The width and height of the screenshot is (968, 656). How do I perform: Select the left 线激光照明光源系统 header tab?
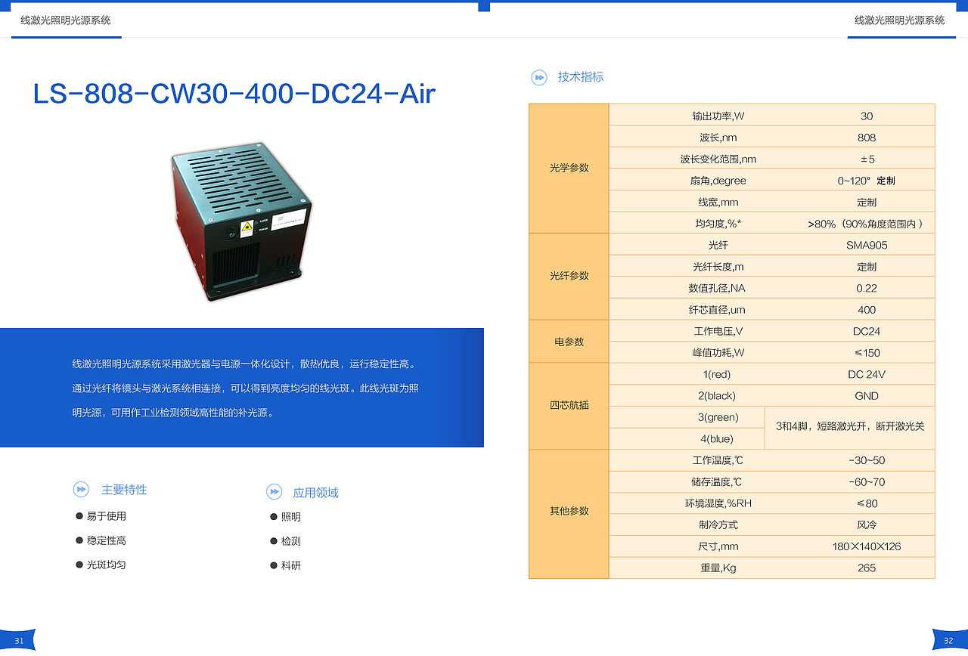pyautogui.click(x=65, y=20)
